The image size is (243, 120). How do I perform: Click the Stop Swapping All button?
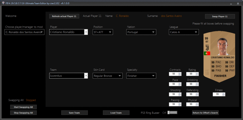tap(24, 113)
